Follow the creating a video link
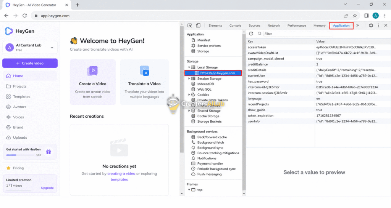The width and height of the screenshot is (391, 208). pos(121,174)
